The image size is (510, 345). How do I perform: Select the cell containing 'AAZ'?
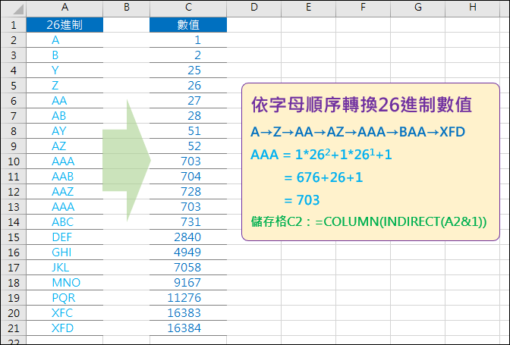point(65,192)
